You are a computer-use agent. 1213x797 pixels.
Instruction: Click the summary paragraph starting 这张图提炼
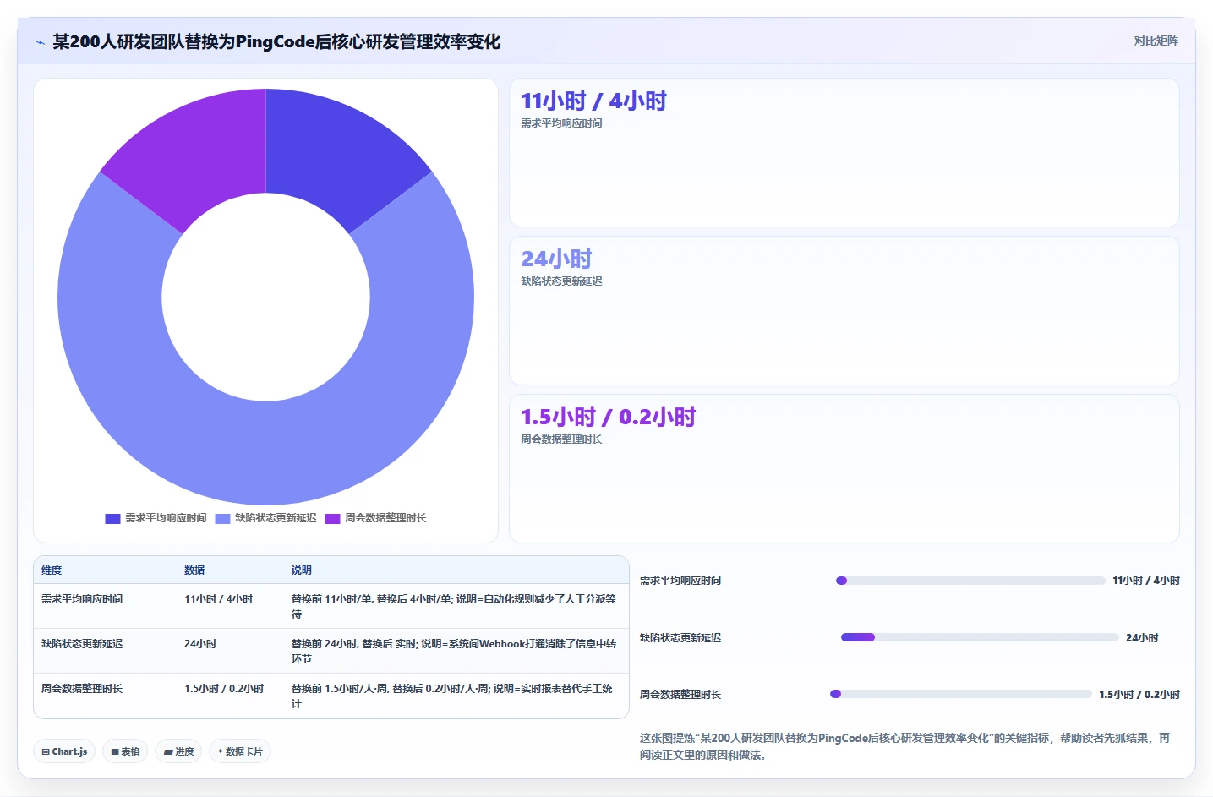coord(905,747)
